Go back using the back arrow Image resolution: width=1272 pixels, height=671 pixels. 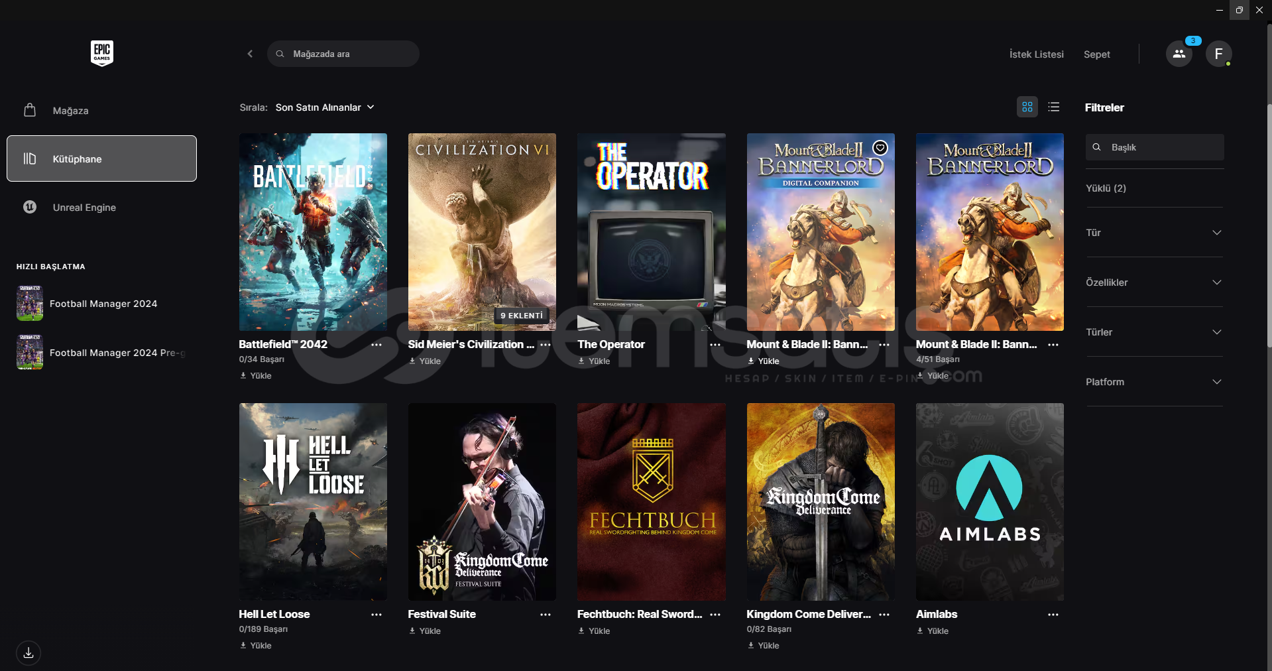[250, 54]
